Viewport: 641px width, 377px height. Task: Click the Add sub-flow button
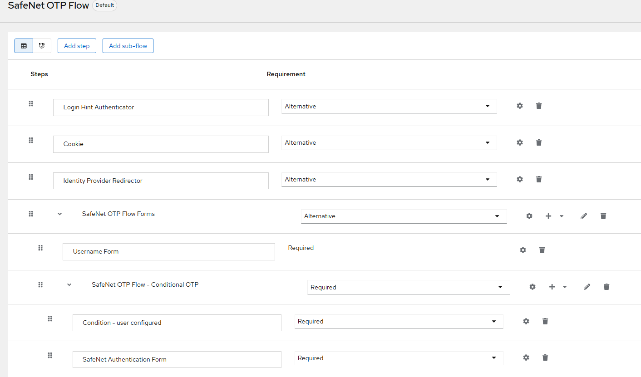[x=128, y=46]
